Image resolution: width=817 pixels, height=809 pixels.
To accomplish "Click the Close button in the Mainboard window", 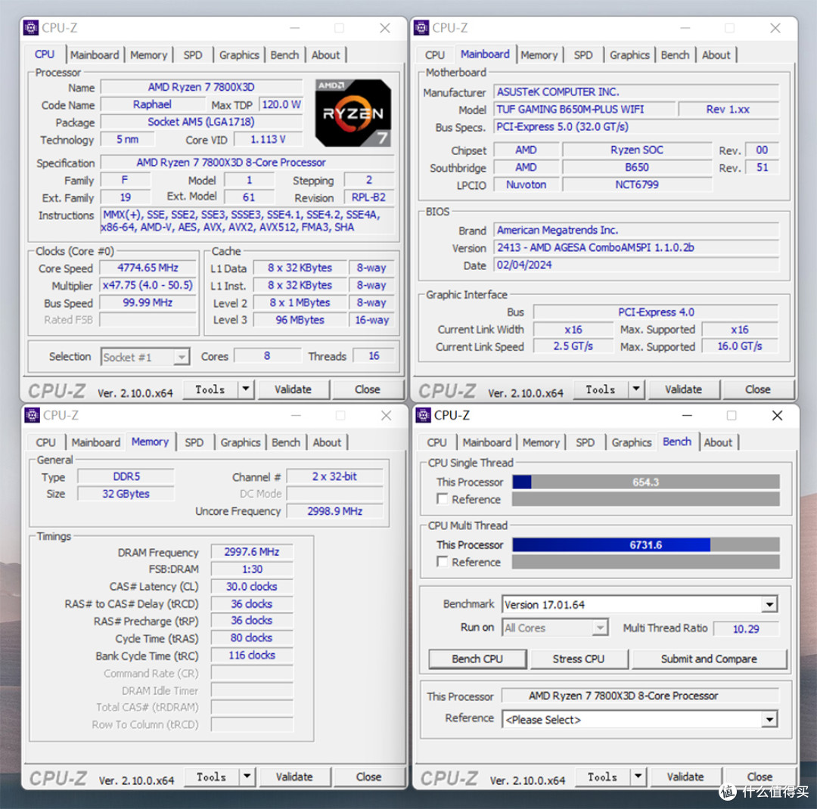I will [x=757, y=389].
